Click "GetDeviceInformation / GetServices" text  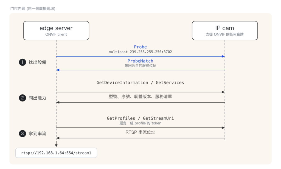140,83
